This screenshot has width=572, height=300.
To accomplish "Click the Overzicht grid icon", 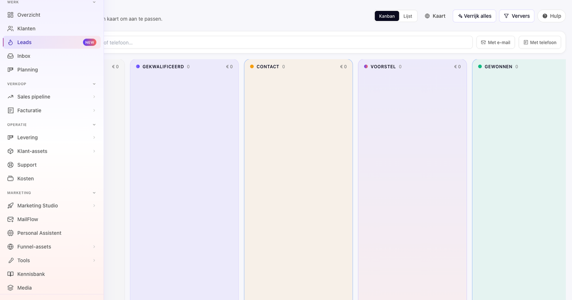I will pos(10,15).
